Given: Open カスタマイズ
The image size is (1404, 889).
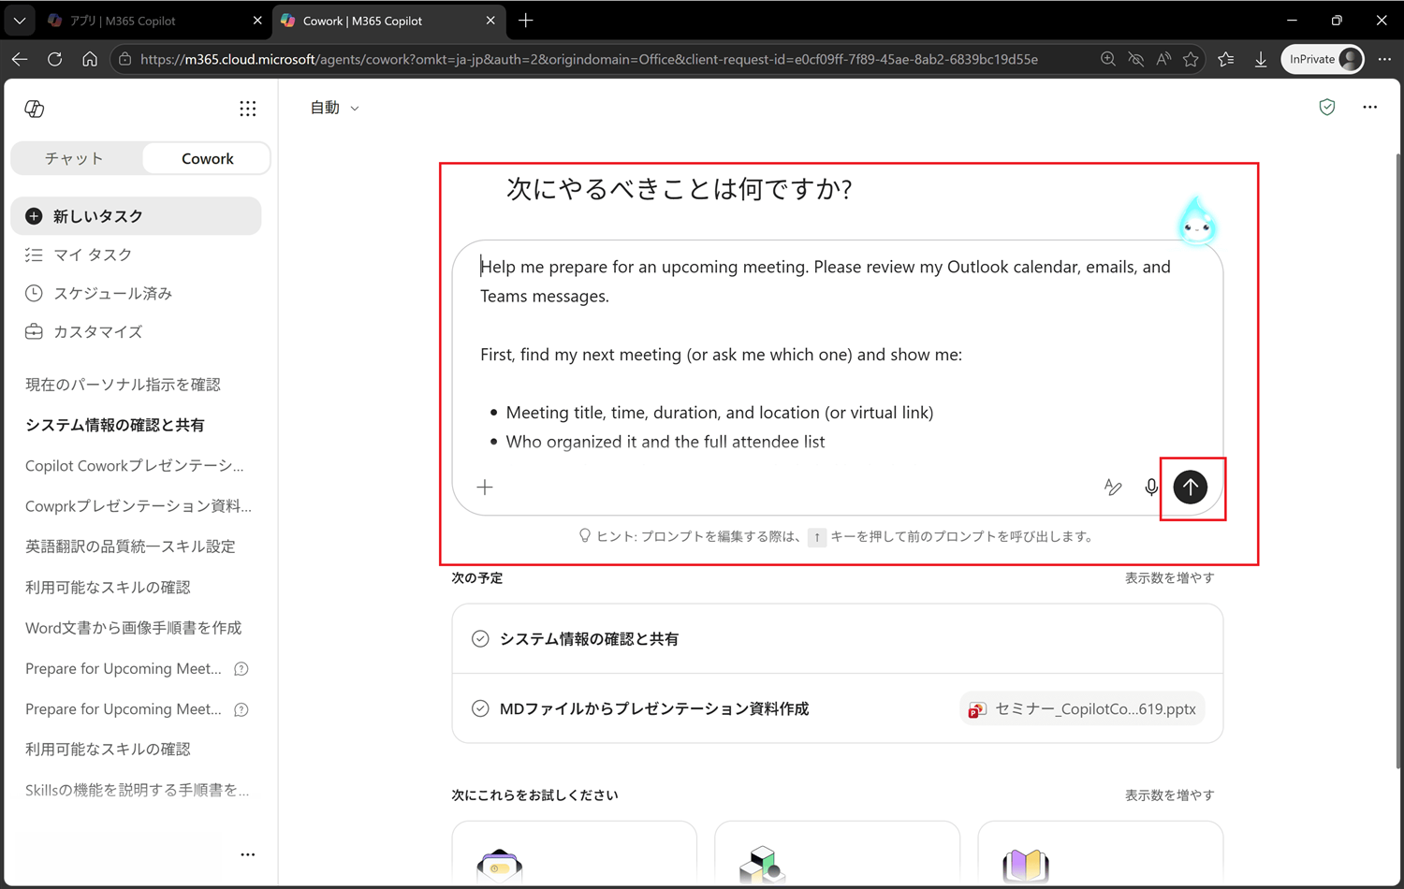Looking at the screenshot, I should 136,331.
